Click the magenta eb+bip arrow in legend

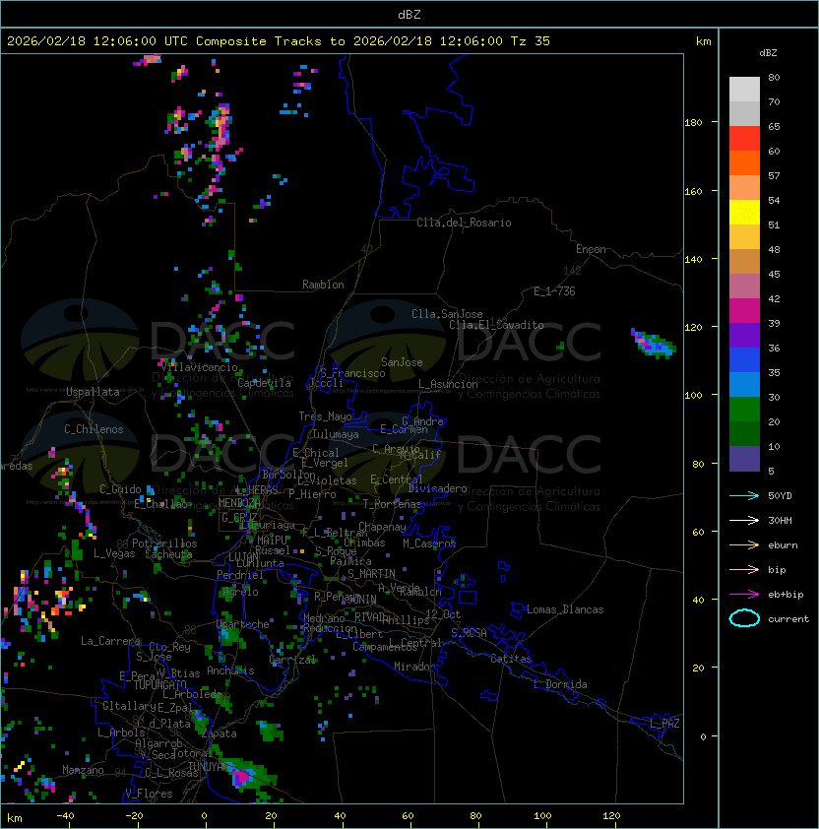744,595
